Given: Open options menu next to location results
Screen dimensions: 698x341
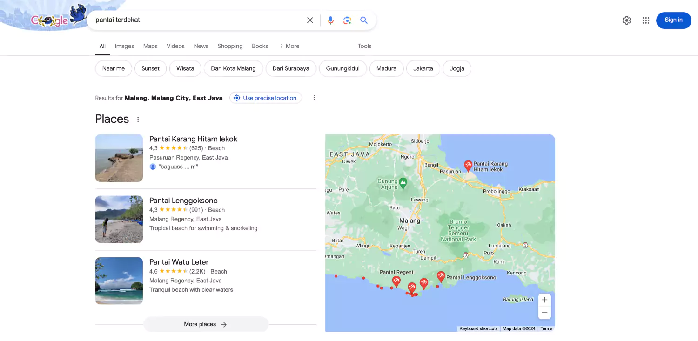Looking at the screenshot, I should (314, 98).
